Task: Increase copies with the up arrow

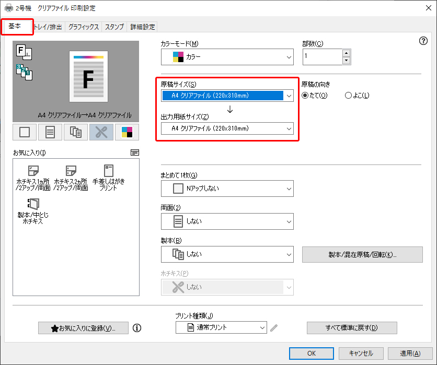Action: coord(346,52)
